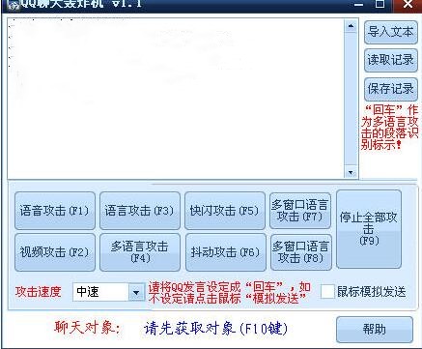Screen dimensions: 422x349
Task: Click the app icon in title bar
Action: pyautogui.click(x=13, y=5)
